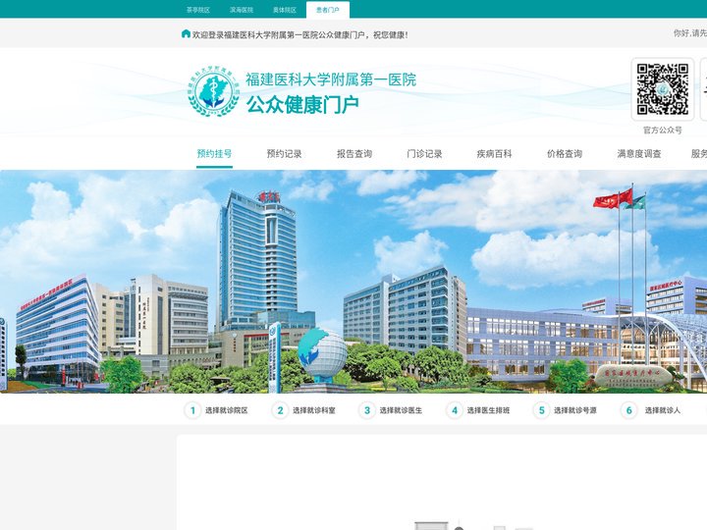Click the 官方公众号 QR code
Viewport: 707px width, 530px height.
pos(663,89)
